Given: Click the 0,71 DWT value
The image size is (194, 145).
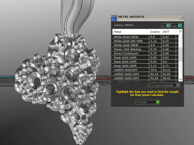Looking at the screenshot, I should 166,66.
